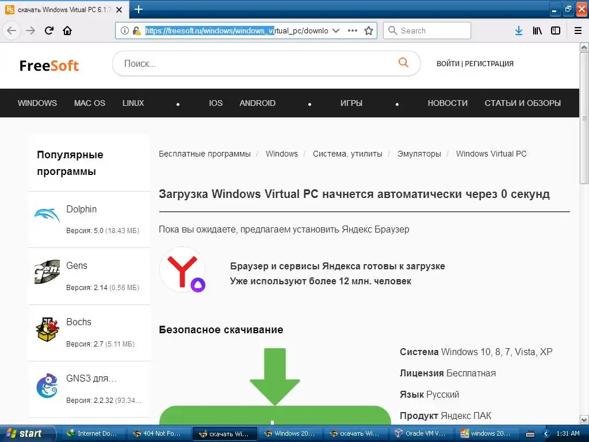589x442 pixels.
Task: Open the IOS menu item
Action: point(216,103)
